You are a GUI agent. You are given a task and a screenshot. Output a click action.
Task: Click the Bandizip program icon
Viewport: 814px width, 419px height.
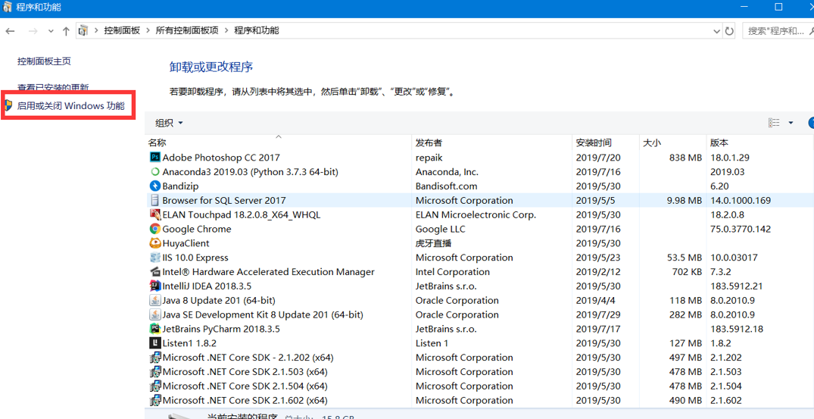point(154,186)
